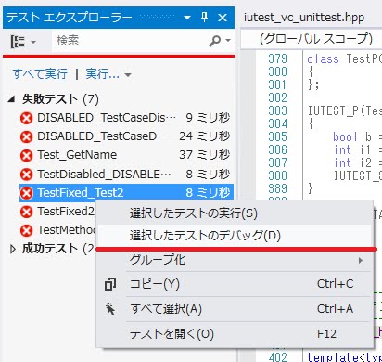
Task: Click the 'int i1' declaration on line 386
Action: [351, 149]
